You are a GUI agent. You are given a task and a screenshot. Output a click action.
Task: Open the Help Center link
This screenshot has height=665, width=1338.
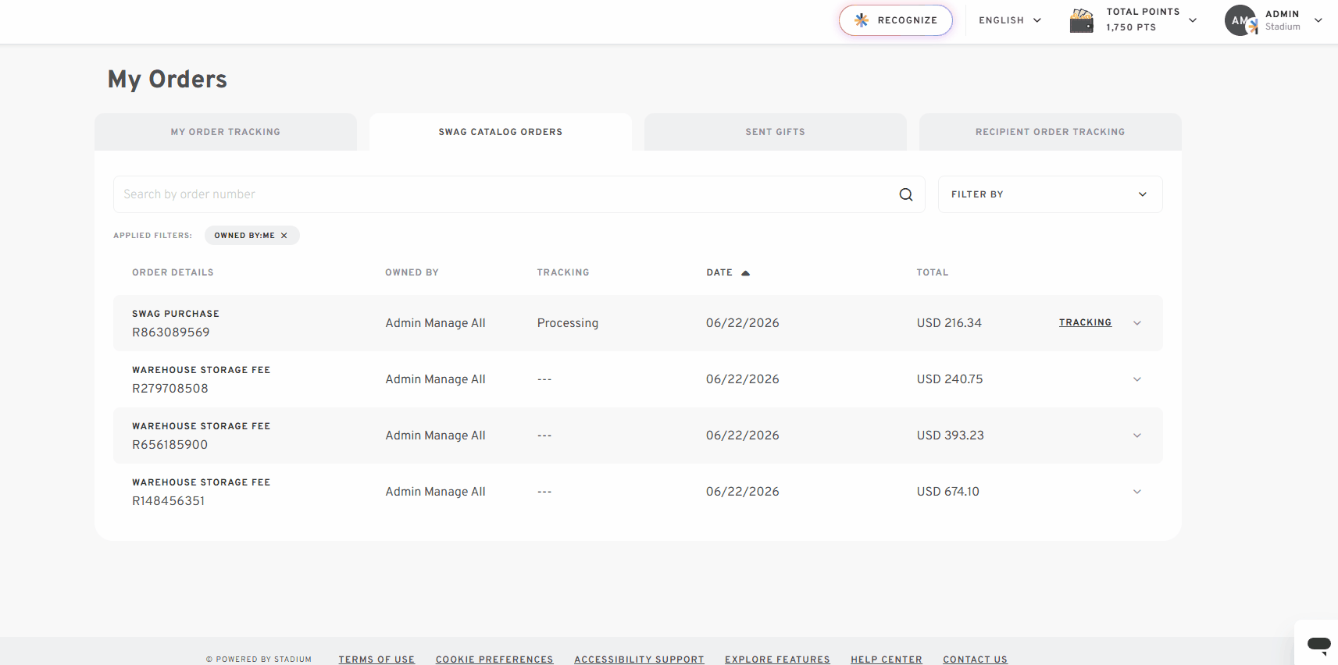887,660
